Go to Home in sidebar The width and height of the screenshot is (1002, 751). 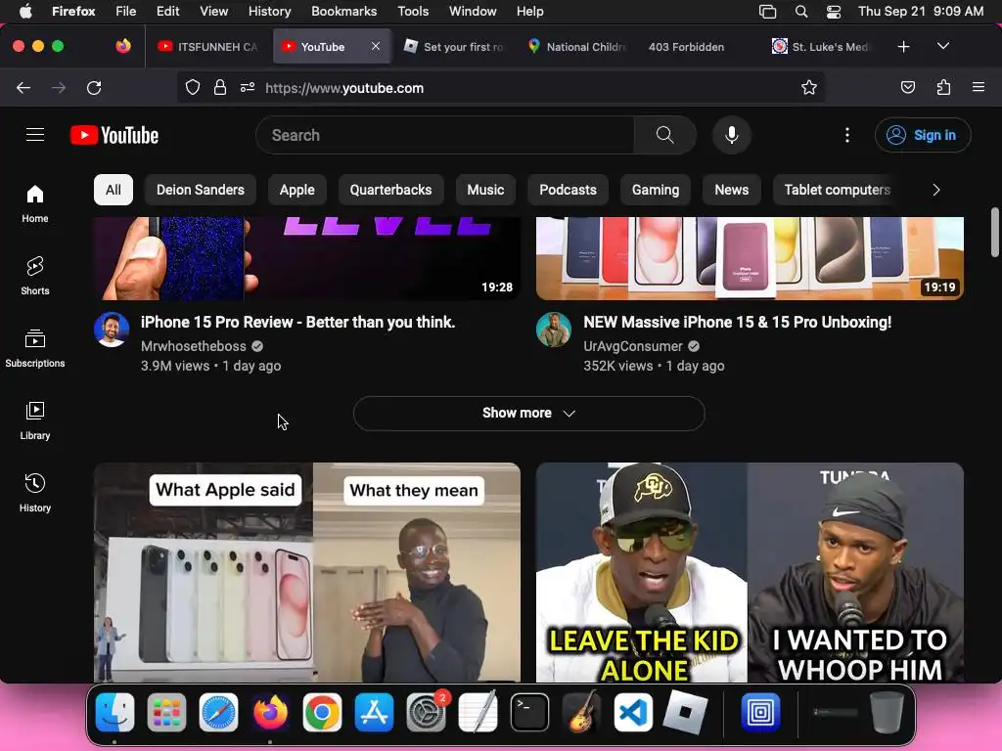(x=35, y=203)
